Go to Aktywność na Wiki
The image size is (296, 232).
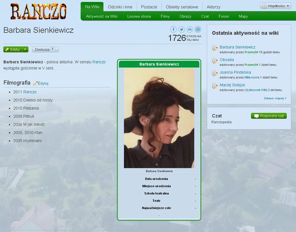[x=102, y=17]
